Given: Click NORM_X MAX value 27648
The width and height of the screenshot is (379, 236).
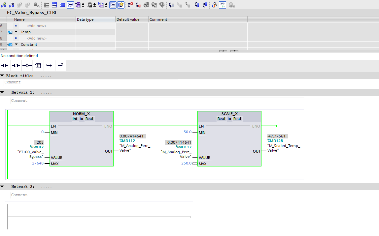Looking at the screenshot, I should pos(38,163).
